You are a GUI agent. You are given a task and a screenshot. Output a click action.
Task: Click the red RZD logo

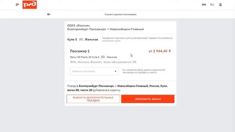pos(30,5)
